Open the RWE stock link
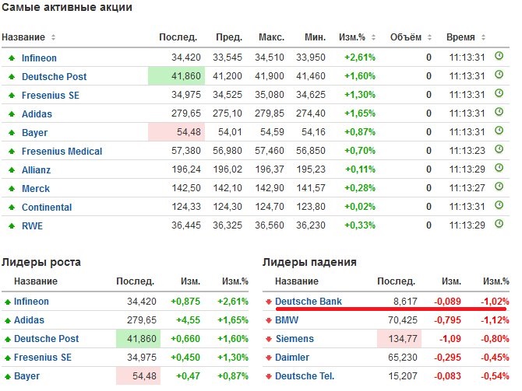The width and height of the screenshot is (522, 391). click(32, 226)
